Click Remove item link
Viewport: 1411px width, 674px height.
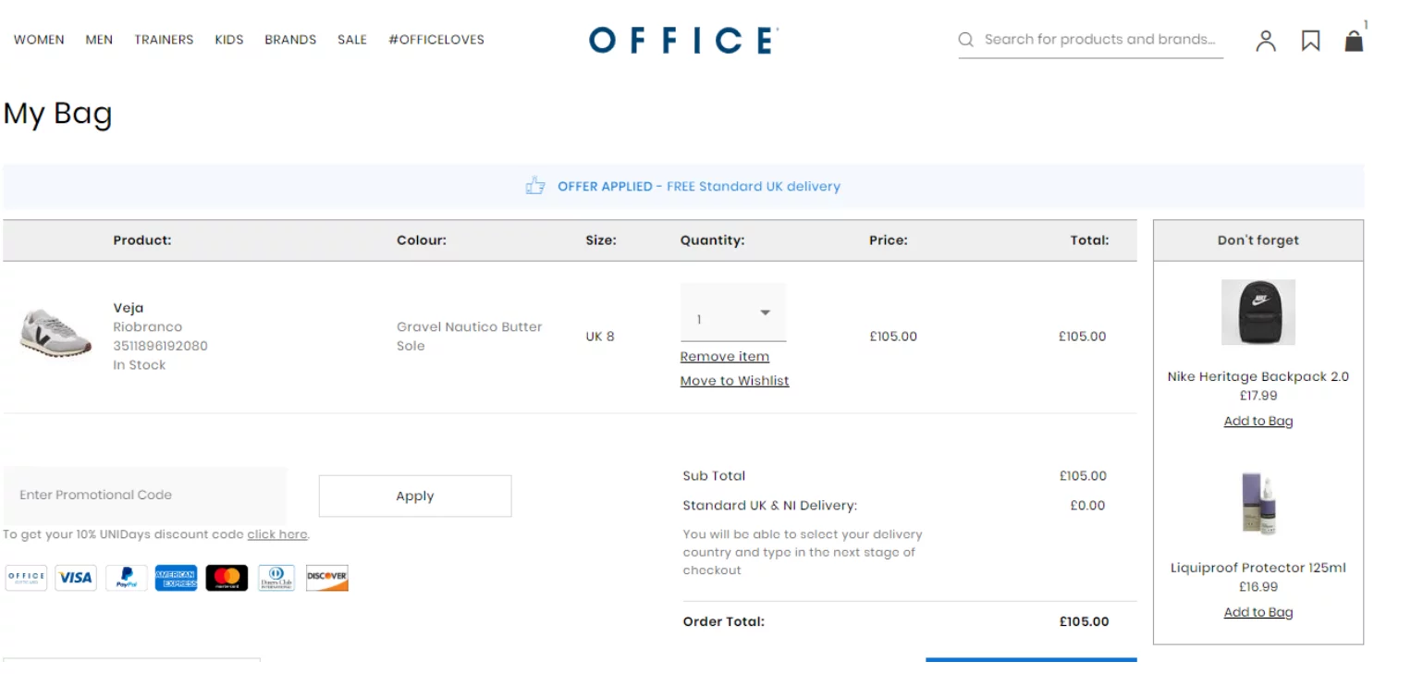(725, 357)
